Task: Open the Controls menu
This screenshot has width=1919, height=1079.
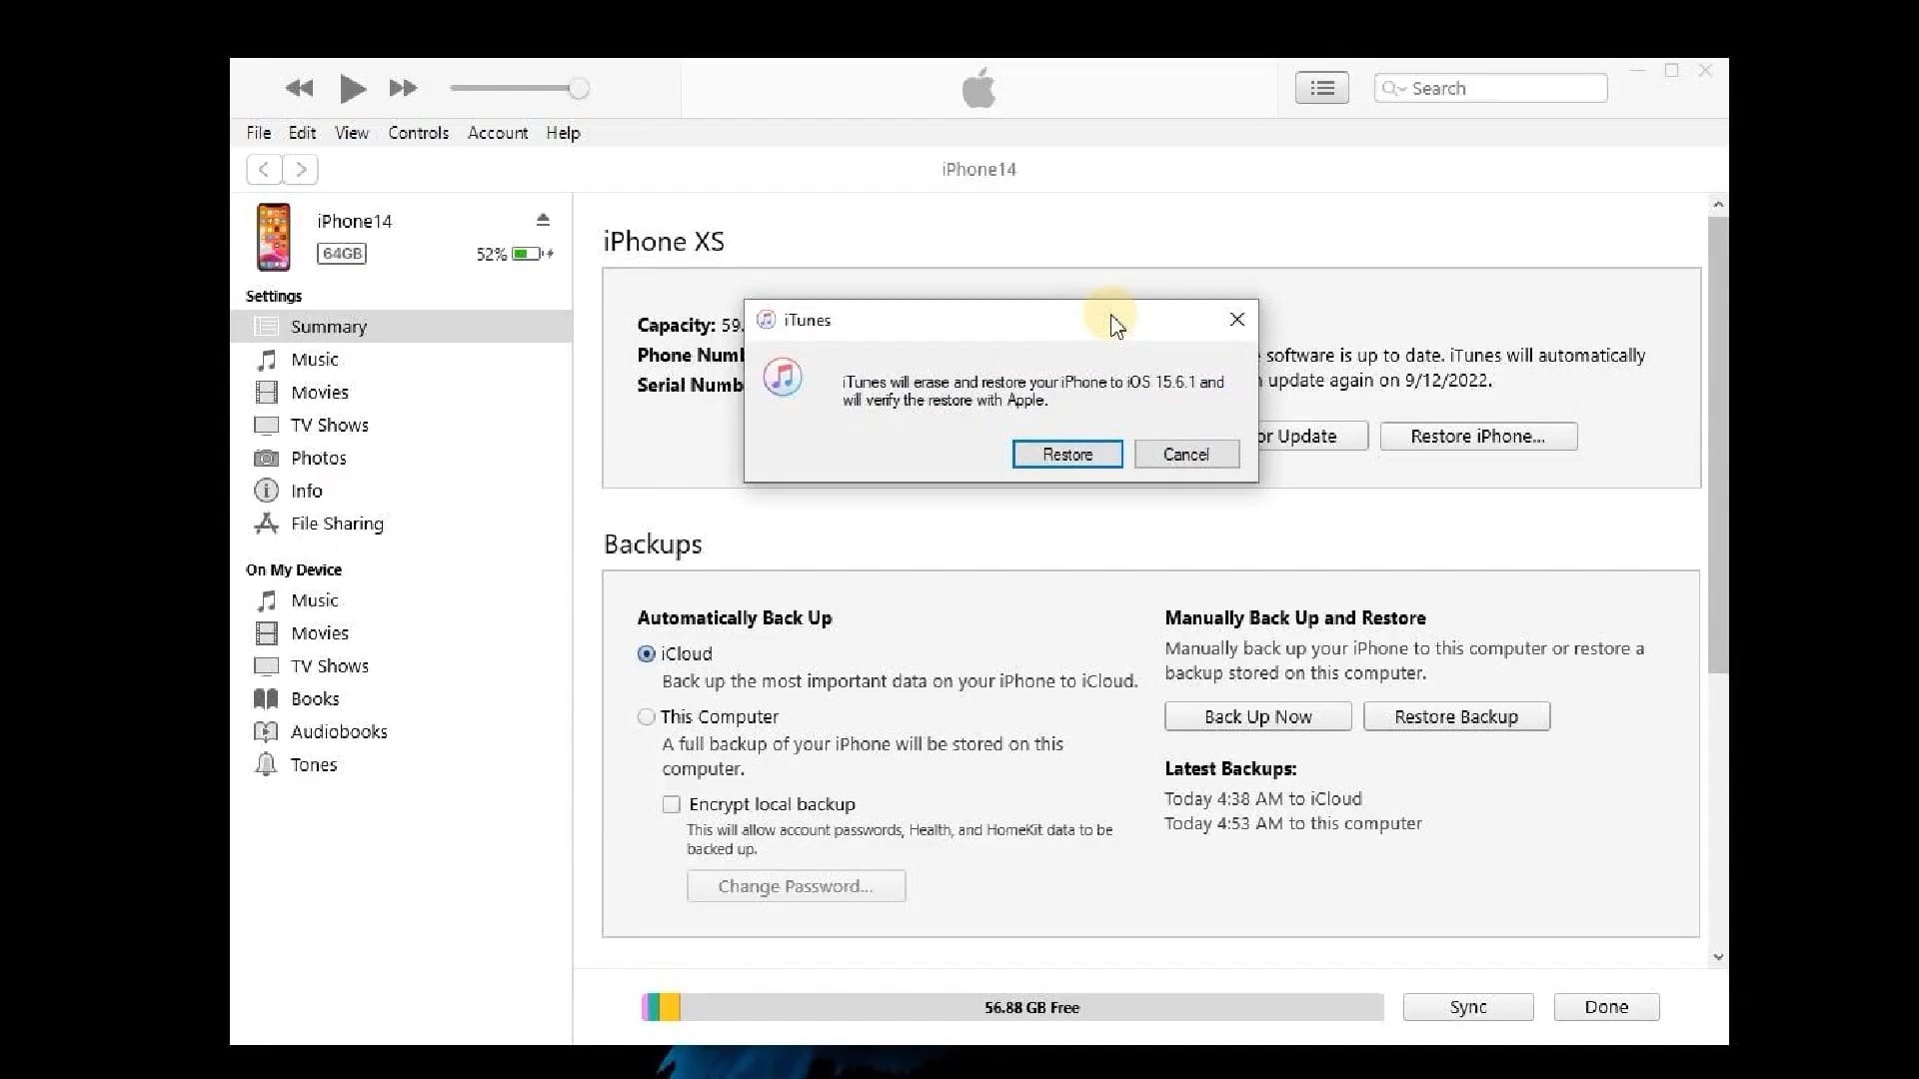Action: tap(418, 133)
